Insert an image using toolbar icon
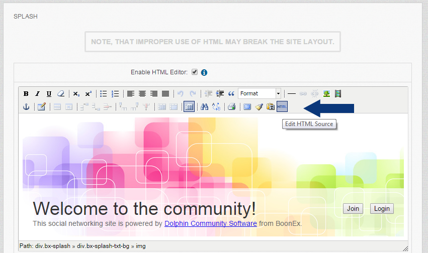Screen dimensions: 428x253 [327, 94]
